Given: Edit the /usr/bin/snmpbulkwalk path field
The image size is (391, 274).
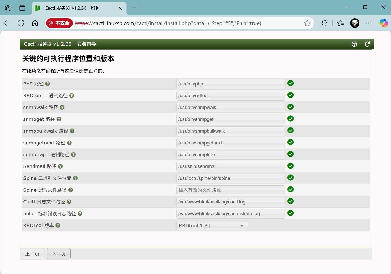Looking at the screenshot, I should click(231, 131).
